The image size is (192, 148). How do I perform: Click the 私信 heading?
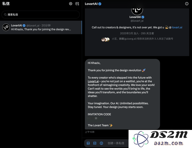[x=6, y=4]
